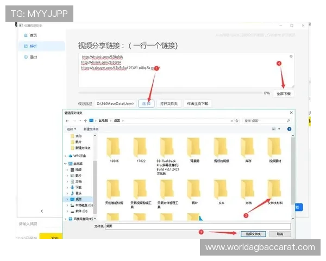This screenshot has height=261, width=326.
Task: Start download with 全部下载 button
Action: point(284,94)
